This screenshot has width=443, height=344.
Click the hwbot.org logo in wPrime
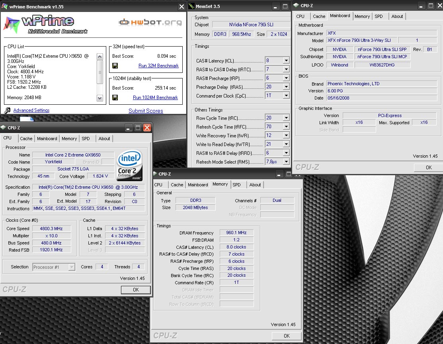coord(150,22)
